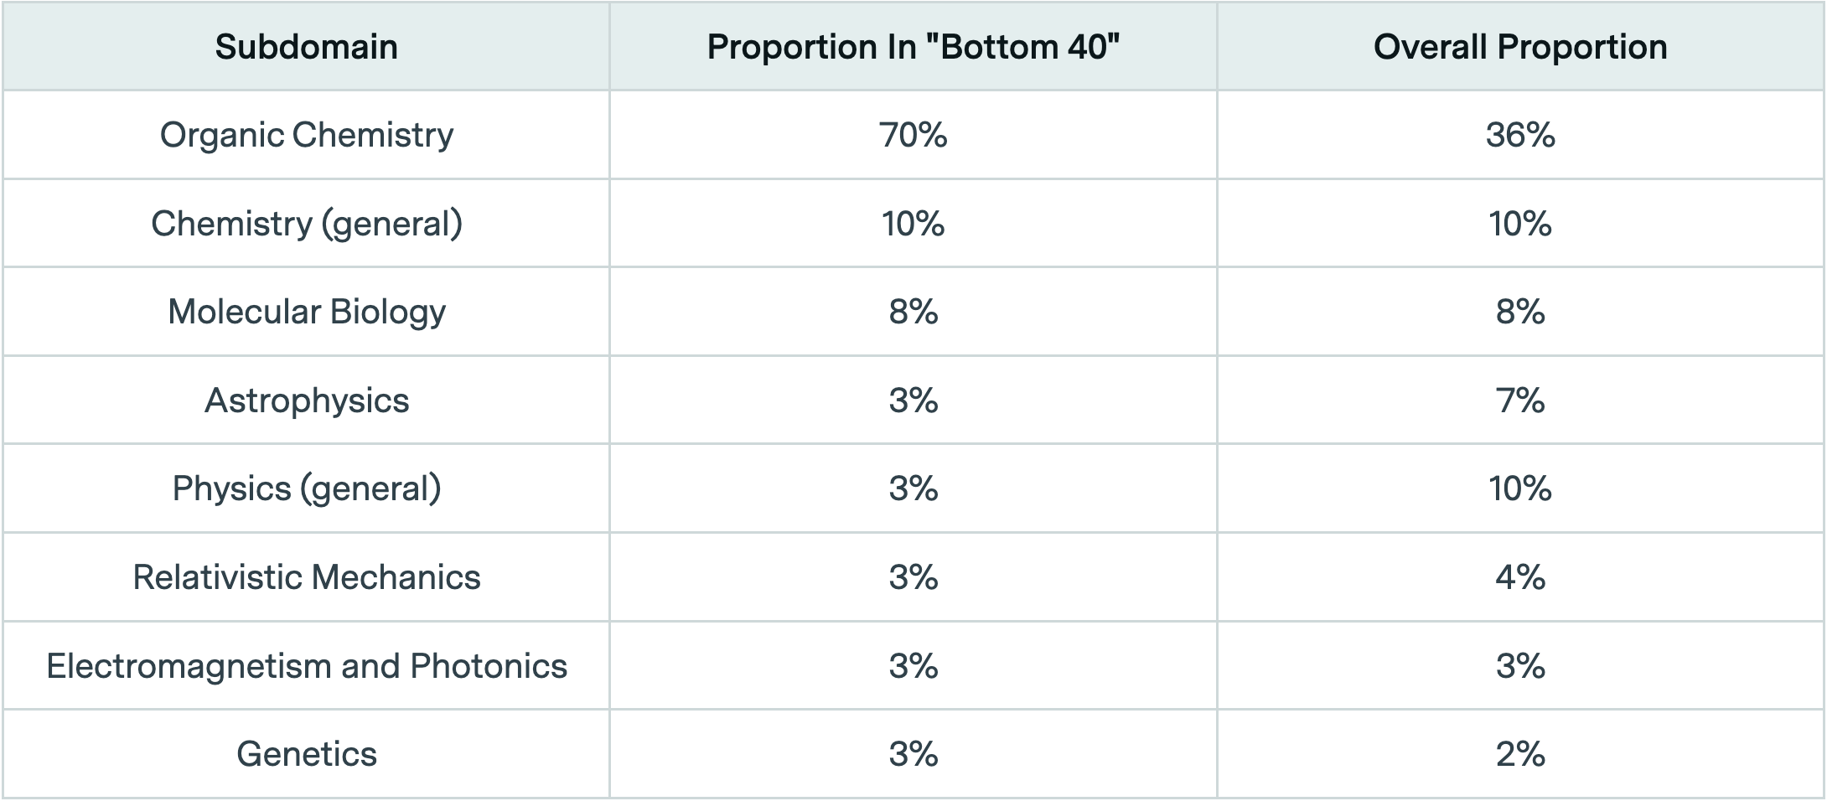
Task: Click the Molecular Biology cell
Action: pyautogui.click(x=306, y=312)
